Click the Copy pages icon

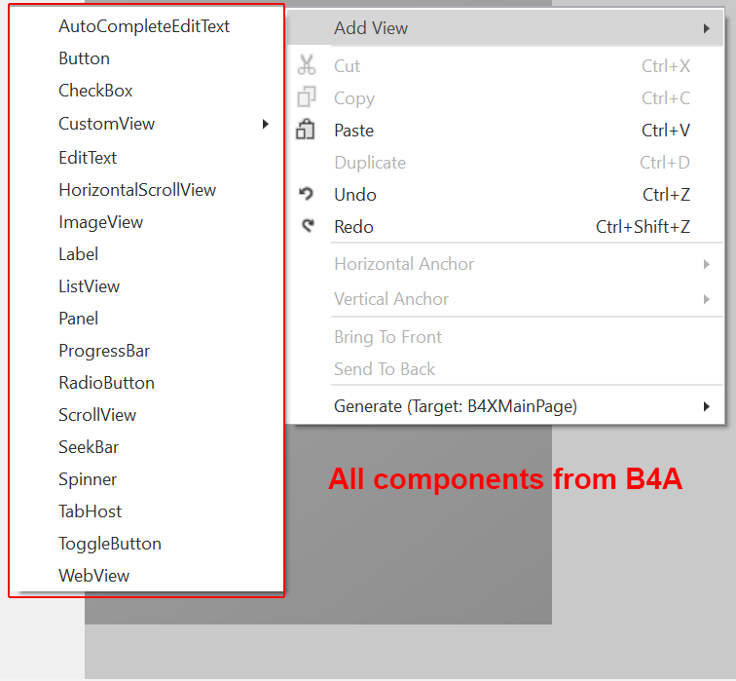tap(307, 97)
